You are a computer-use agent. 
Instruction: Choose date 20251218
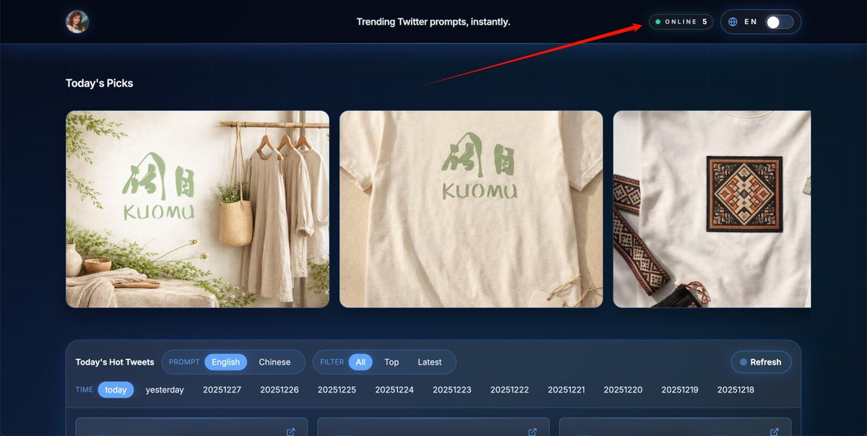[x=736, y=390]
